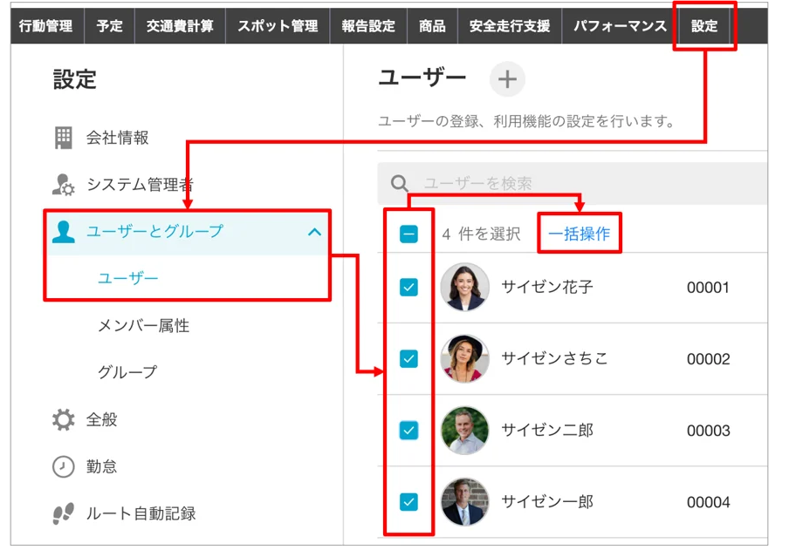This screenshot has width=796, height=557.
Task: Click the 会社情報 building icon
Action: point(64,138)
